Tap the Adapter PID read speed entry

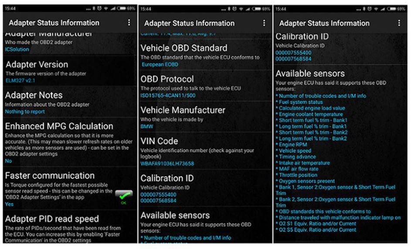pos(52,219)
